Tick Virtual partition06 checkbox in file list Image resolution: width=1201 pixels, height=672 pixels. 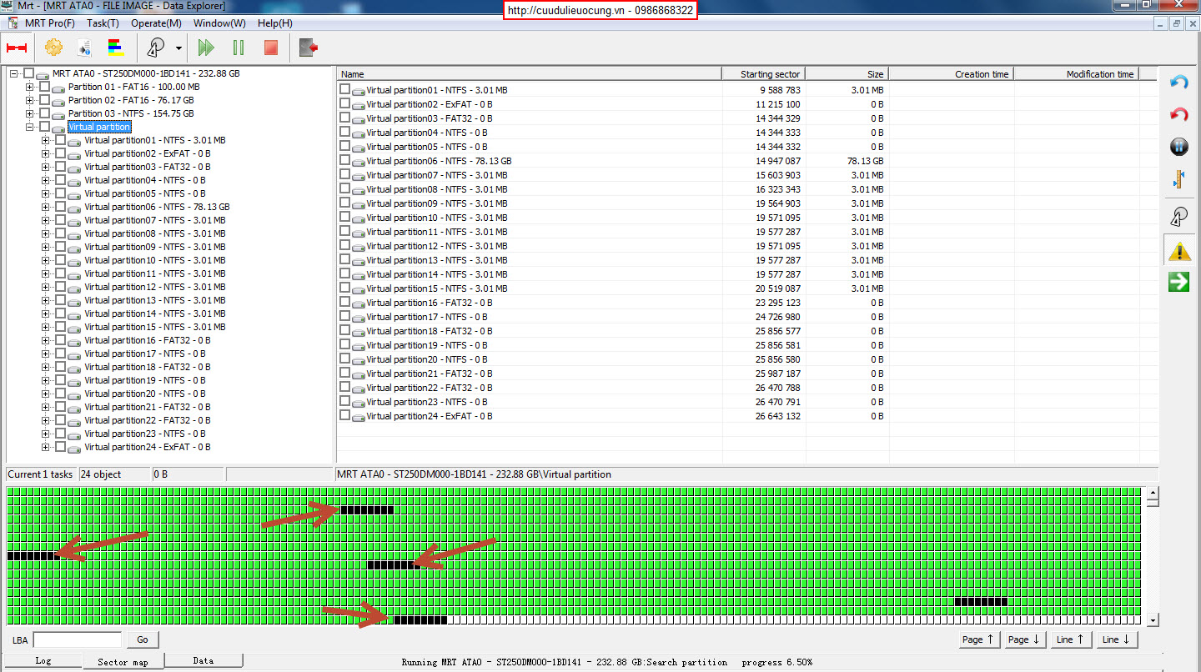point(344,160)
